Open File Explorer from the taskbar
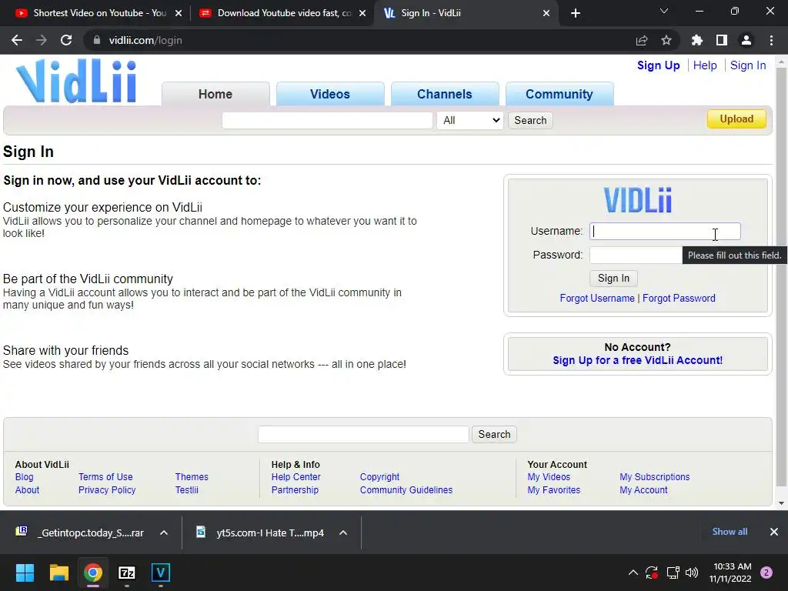Image resolution: width=788 pixels, height=591 pixels. tap(58, 573)
